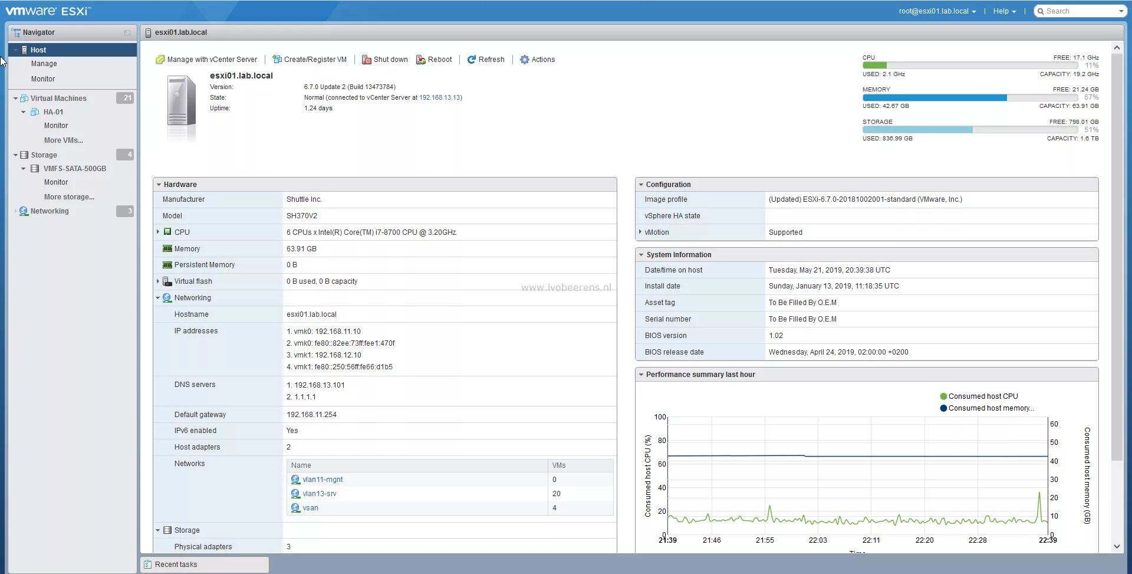Screen dimensions: 1132x574
Task: Collapse the Virtual Machines tree node
Action: [15, 99]
